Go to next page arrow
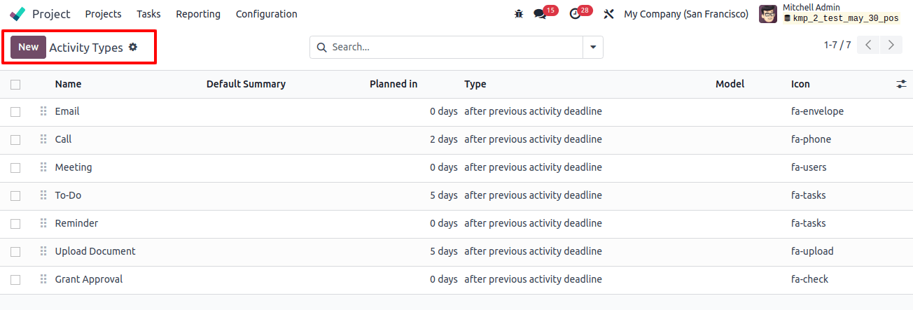Viewport: 913px width, 310px height. [x=891, y=45]
